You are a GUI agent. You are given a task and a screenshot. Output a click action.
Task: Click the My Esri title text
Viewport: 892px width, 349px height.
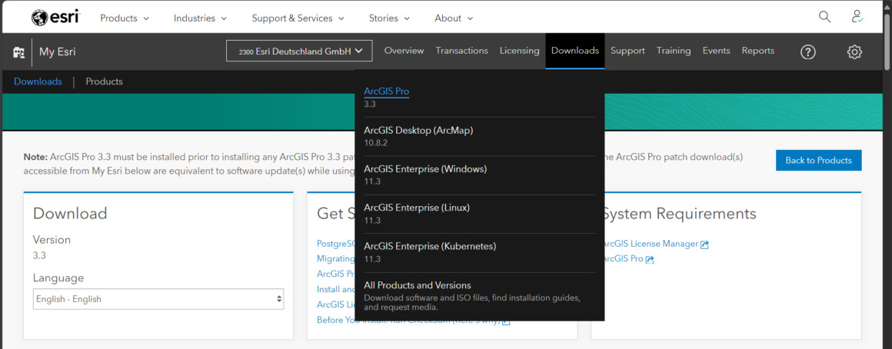58,52
